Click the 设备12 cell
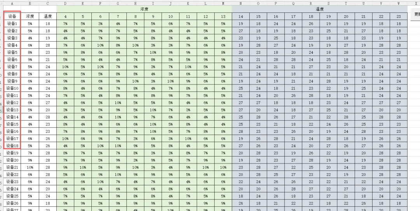The width and height of the screenshot is (420, 211). click(x=12, y=103)
